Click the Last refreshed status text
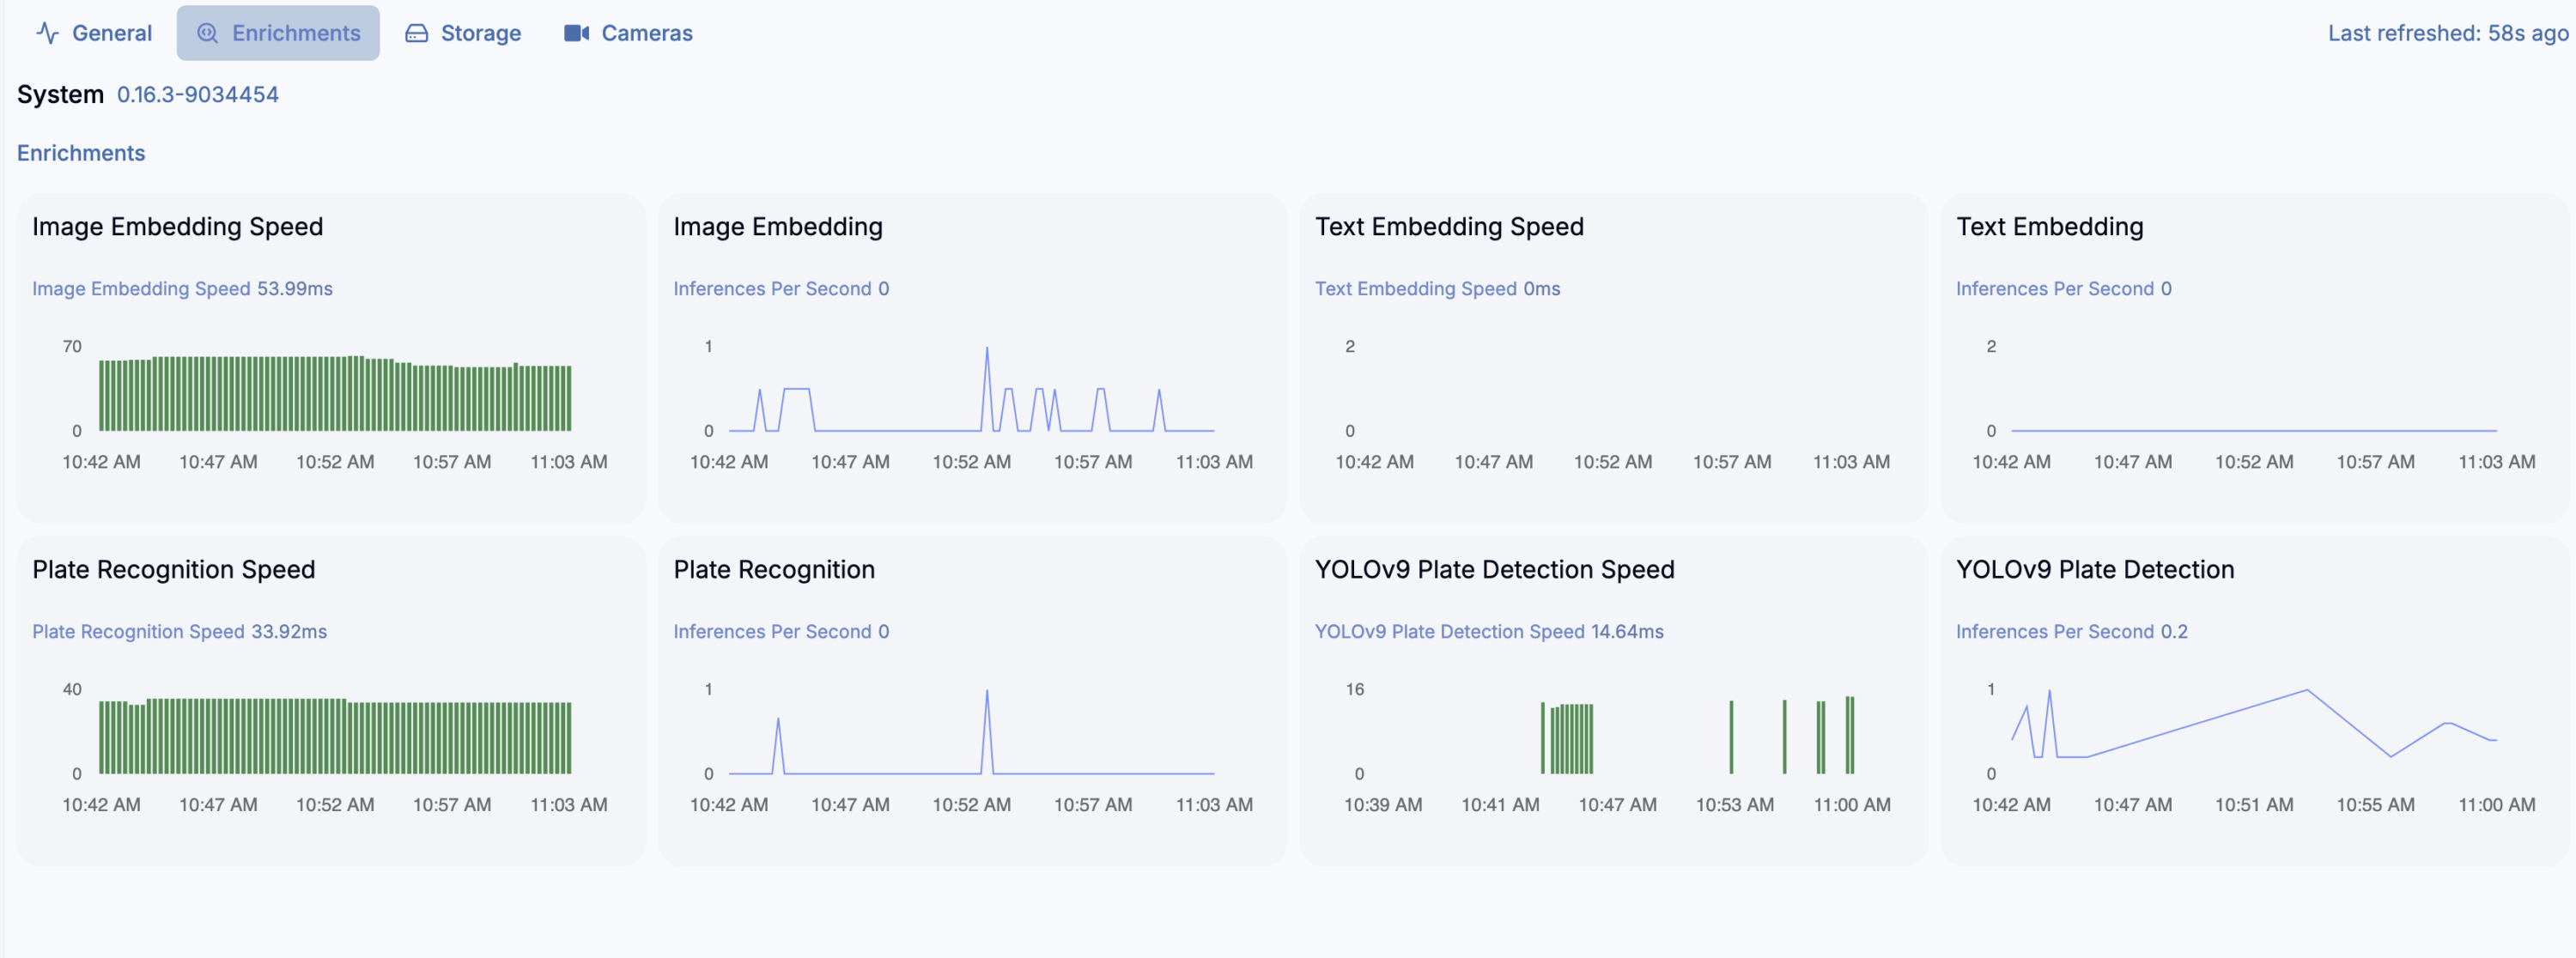This screenshot has height=958, width=2576. pos(2447,33)
